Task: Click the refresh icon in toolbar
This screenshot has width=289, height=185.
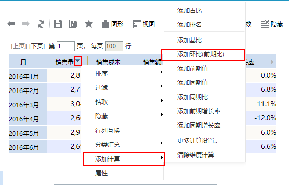Action: click(41, 24)
